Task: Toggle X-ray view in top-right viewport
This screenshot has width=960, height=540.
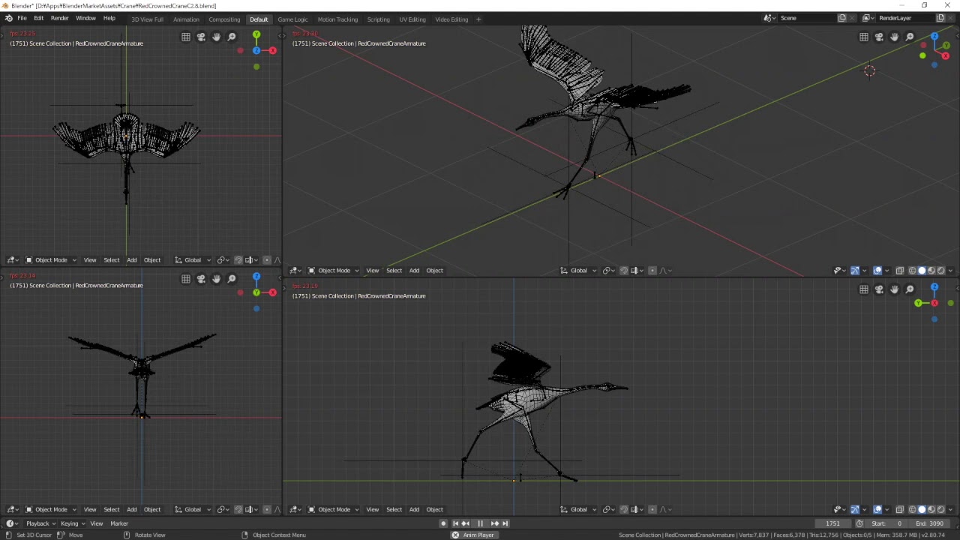Action: [x=899, y=271]
